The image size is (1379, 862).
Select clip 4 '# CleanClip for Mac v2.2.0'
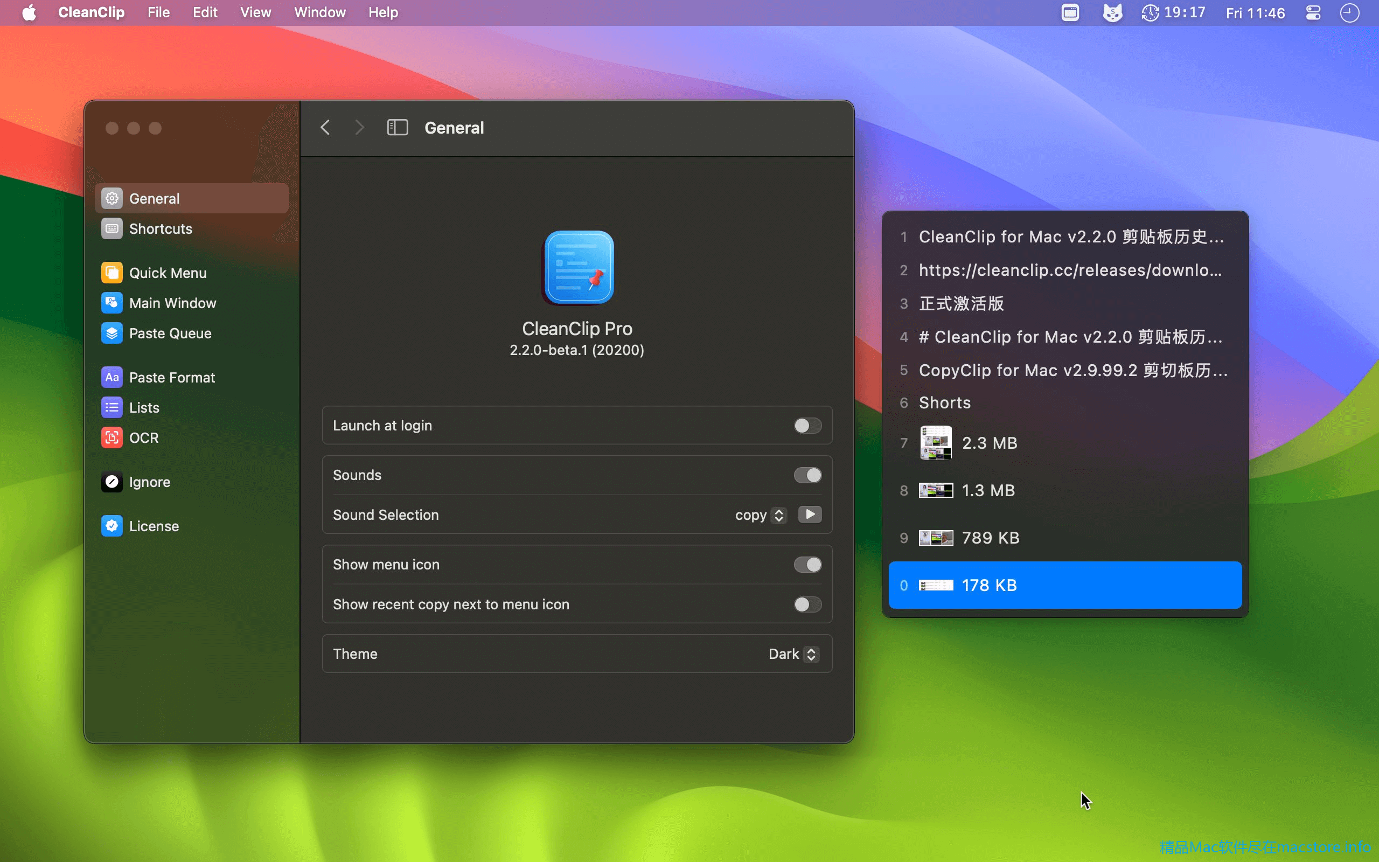pos(1065,336)
